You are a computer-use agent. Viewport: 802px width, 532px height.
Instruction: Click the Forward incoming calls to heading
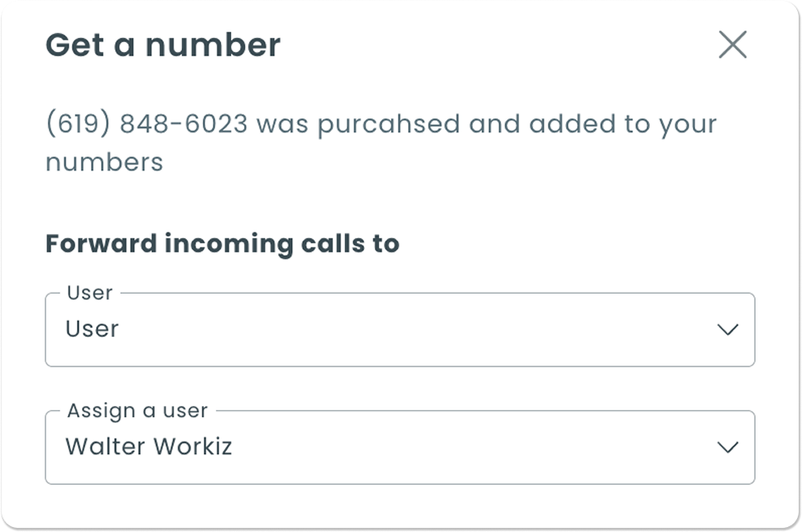click(x=222, y=244)
